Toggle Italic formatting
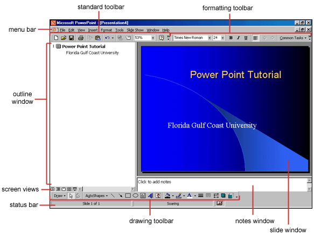The height and width of the screenshot is (235, 314). [238, 38]
